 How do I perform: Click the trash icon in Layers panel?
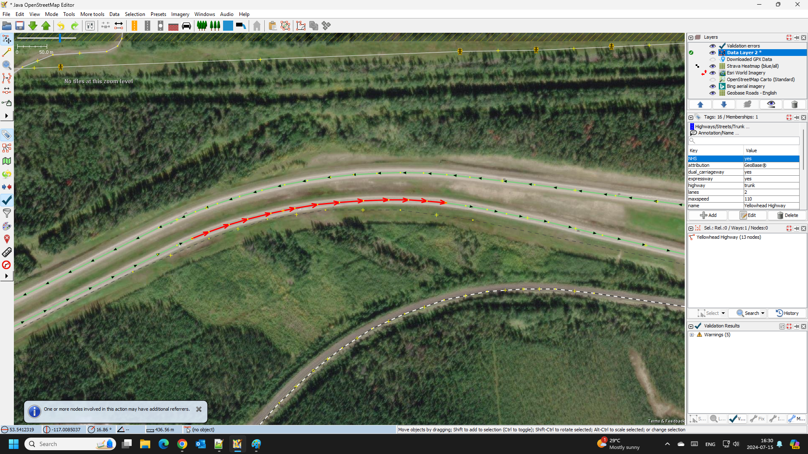click(x=794, y=104)
